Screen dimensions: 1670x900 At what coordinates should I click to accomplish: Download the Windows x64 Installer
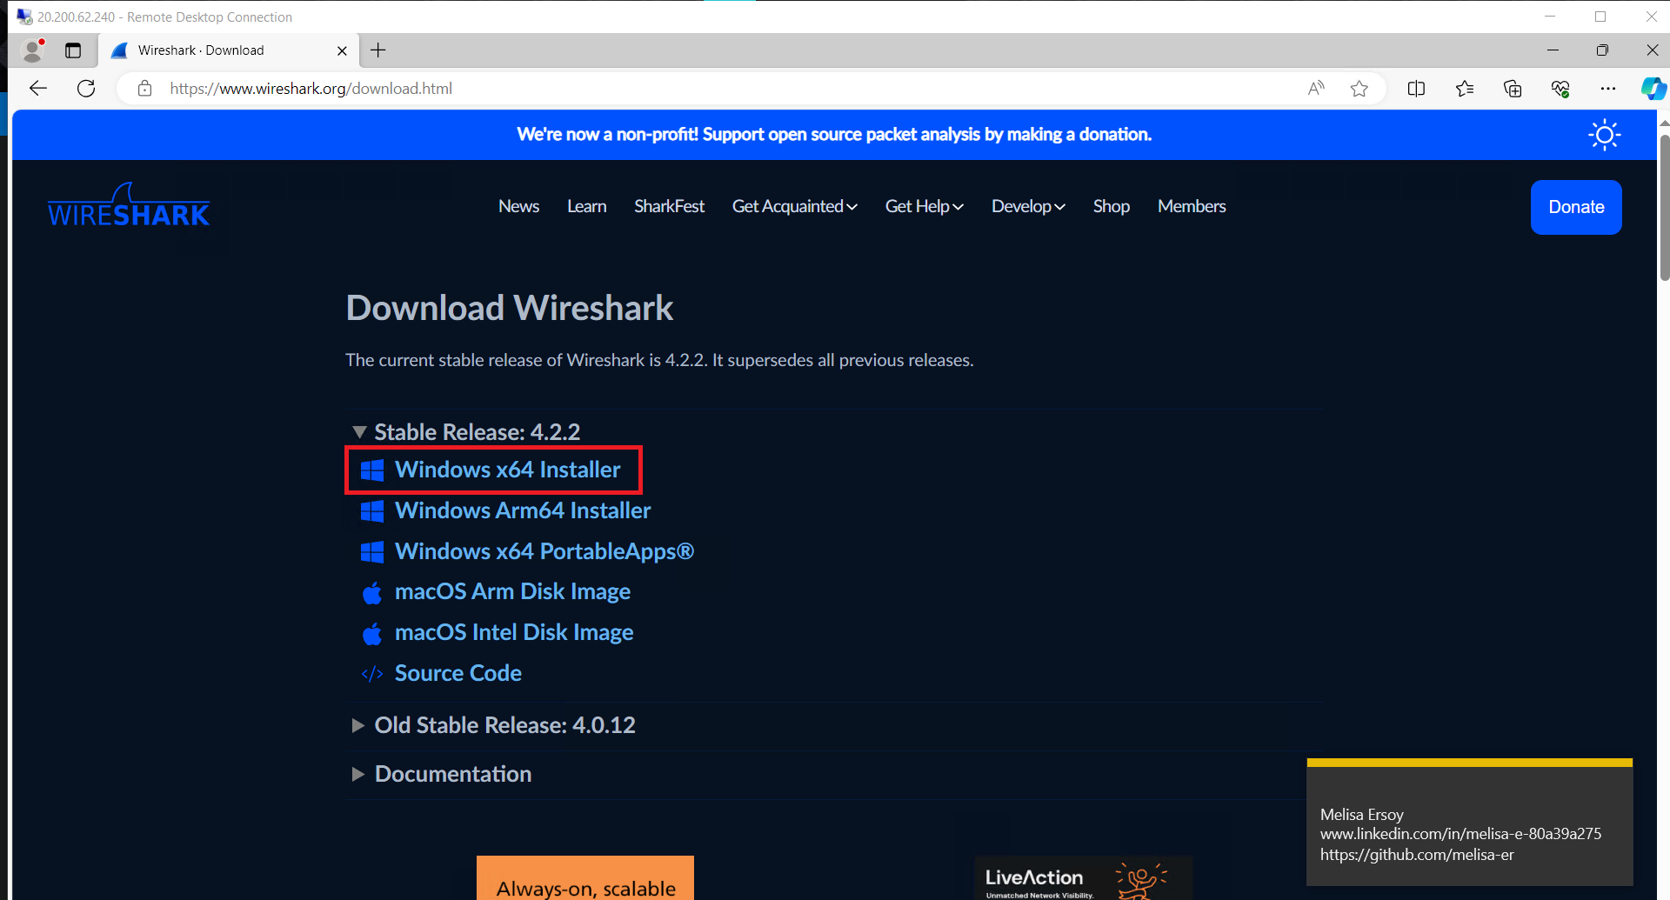(x=508, y=470)
